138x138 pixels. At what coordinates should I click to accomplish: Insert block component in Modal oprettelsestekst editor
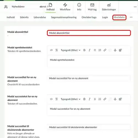120,50
